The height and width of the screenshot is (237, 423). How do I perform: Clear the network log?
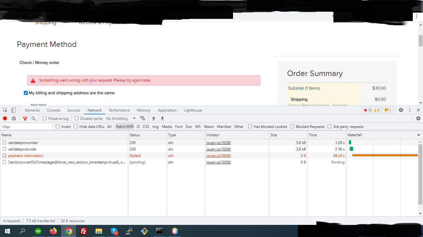coord(14,119)
